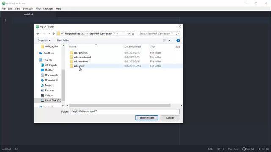This screenshot has height=152, width=271.
Task: Expand the breadcrumb arrow after EasyPHP-Devserver-17
Action: 117,34
